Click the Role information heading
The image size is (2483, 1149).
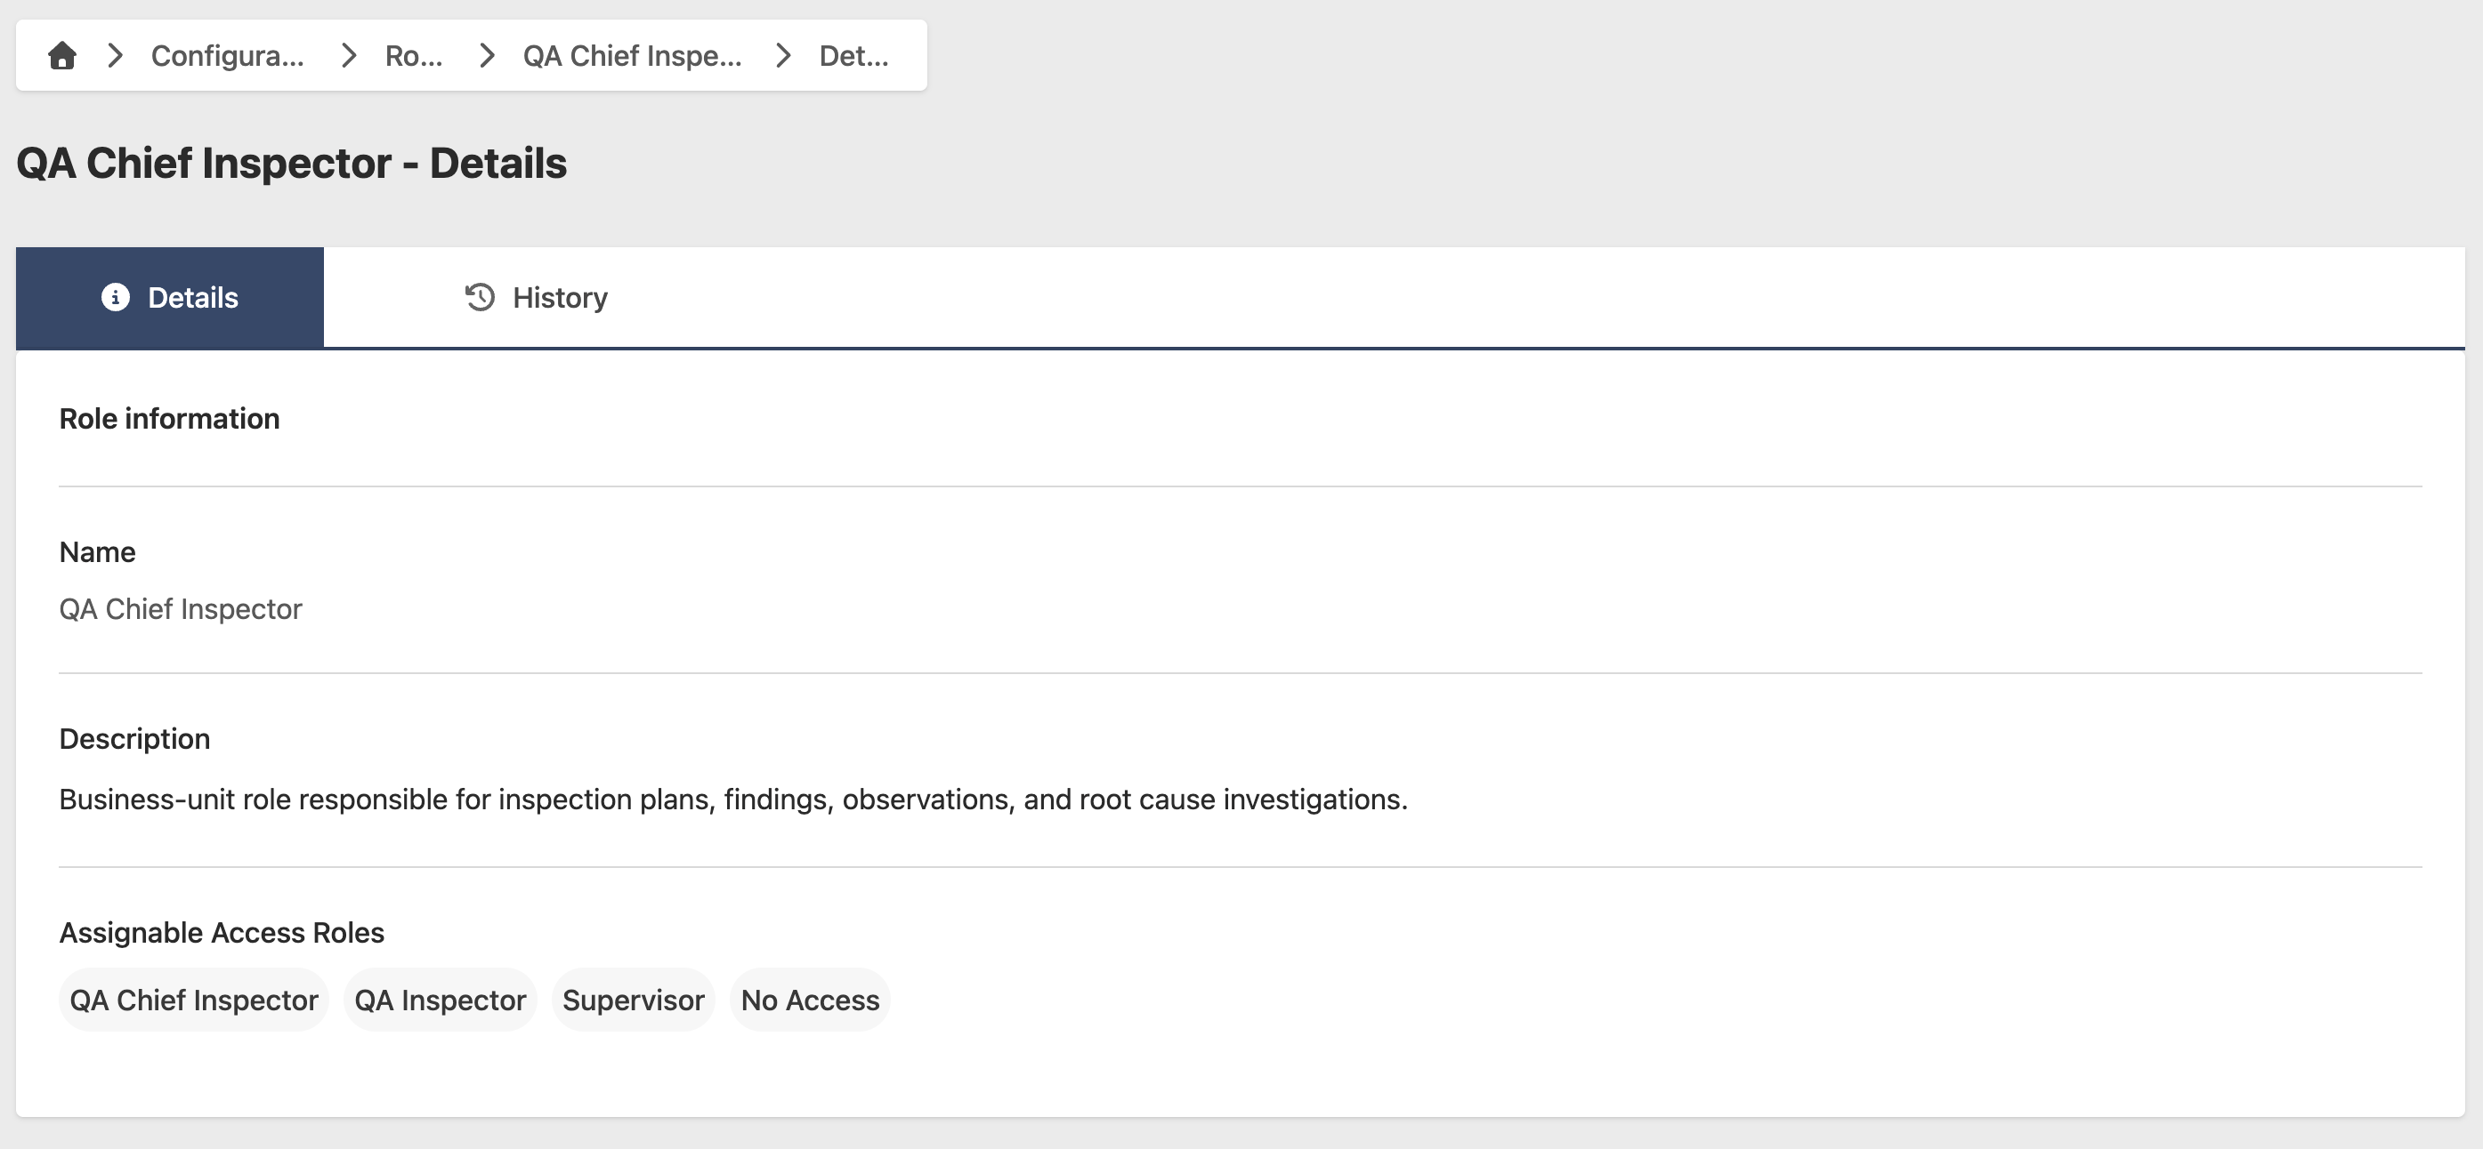pos(170,419)
